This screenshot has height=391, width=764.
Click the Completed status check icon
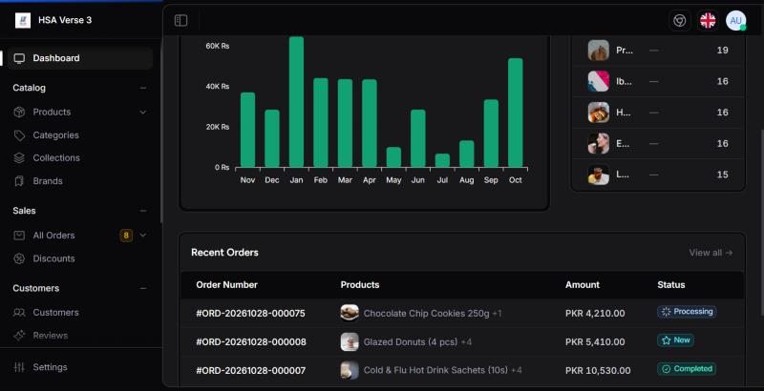[666, 369]
